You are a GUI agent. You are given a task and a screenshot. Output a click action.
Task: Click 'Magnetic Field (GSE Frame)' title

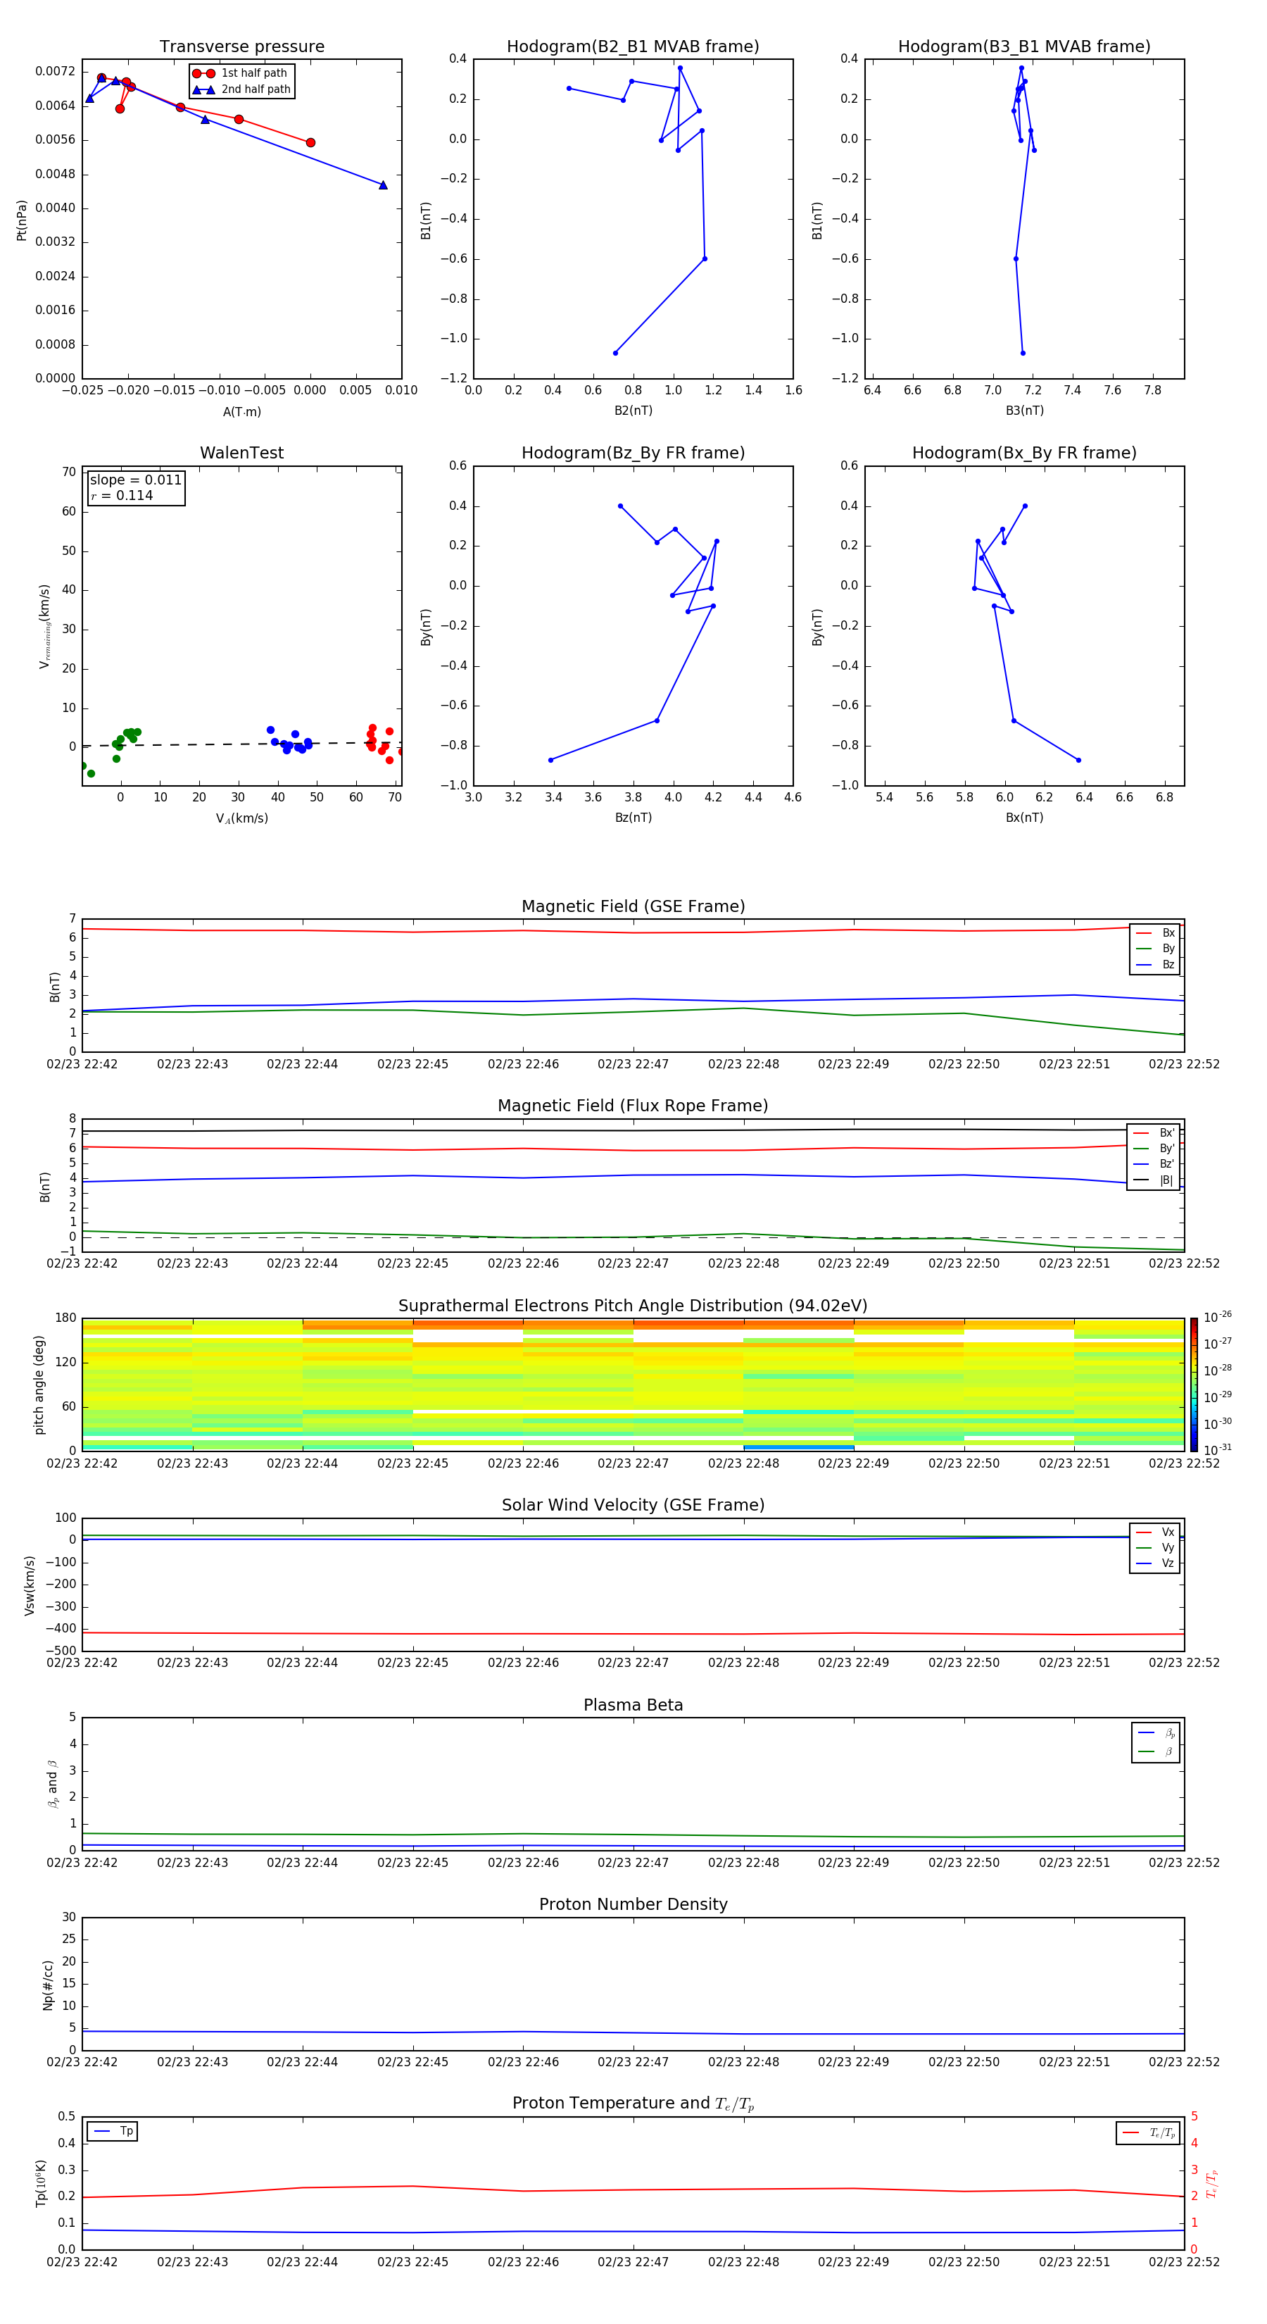633,906
